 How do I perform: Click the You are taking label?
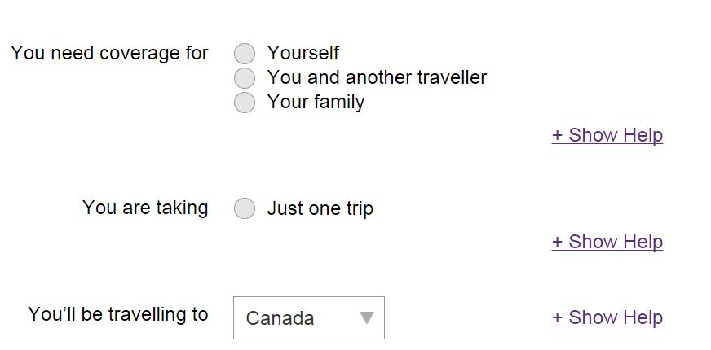pos(145,208)
